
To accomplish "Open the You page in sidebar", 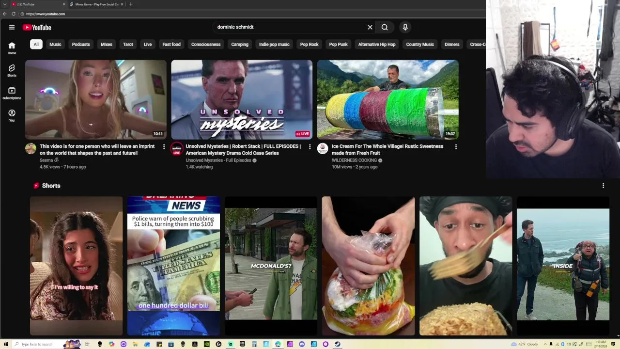I will 12,115.
